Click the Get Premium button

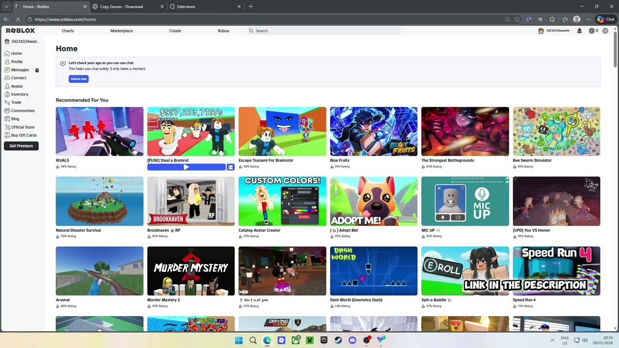click(21, 146)
